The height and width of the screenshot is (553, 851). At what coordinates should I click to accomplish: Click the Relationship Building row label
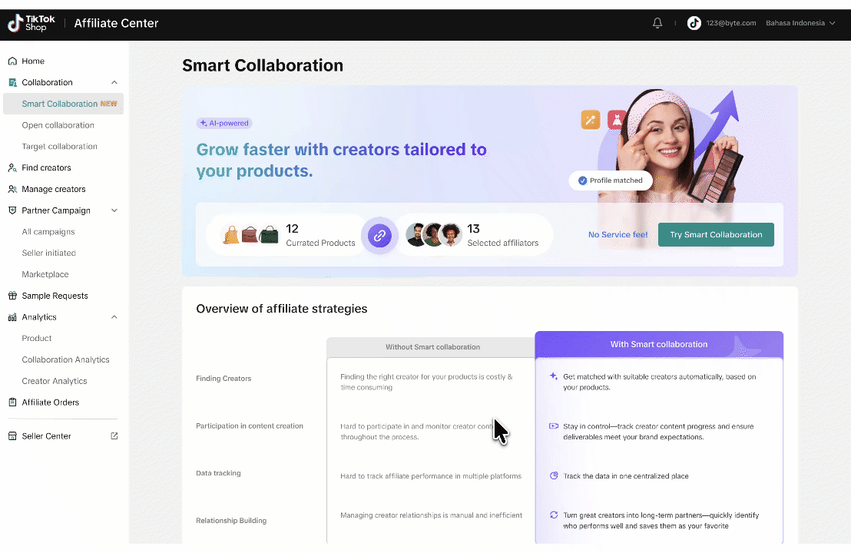[231, 521]
